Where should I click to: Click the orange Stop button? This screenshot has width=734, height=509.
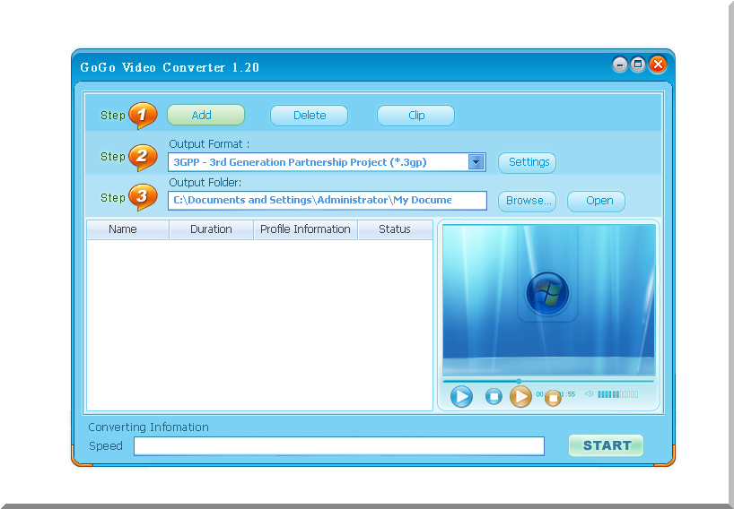tap(553, 398)
